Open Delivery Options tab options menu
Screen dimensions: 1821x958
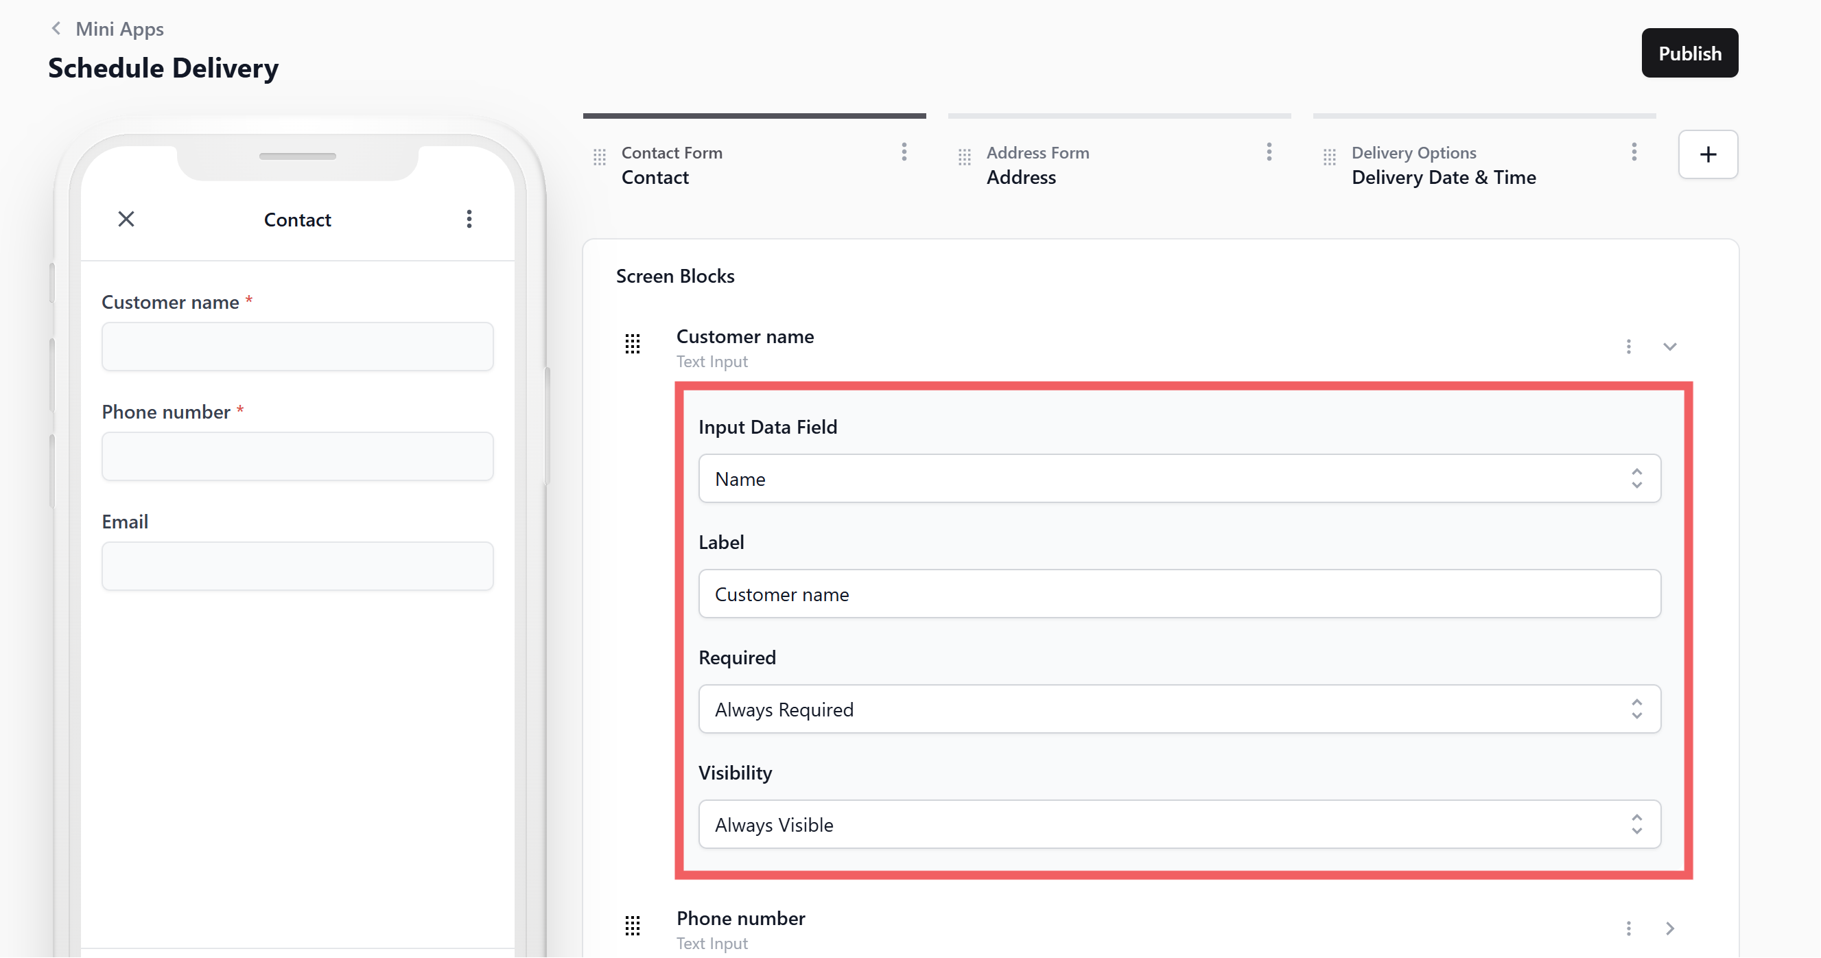tap(1633, 152)
